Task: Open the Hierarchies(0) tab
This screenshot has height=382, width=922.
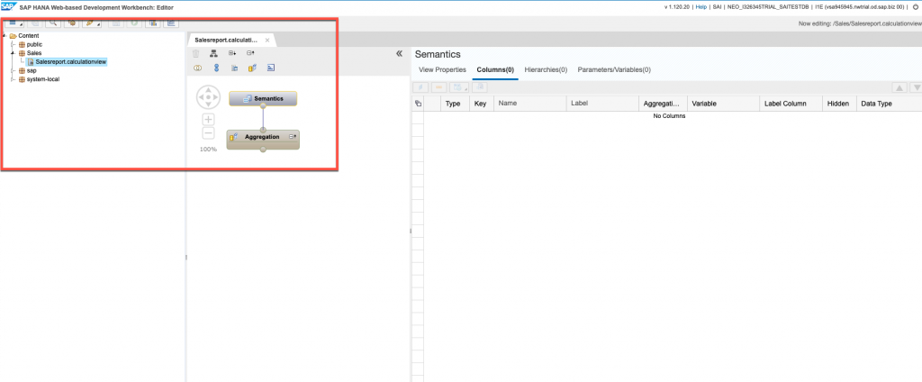Action: pos(546,69)
